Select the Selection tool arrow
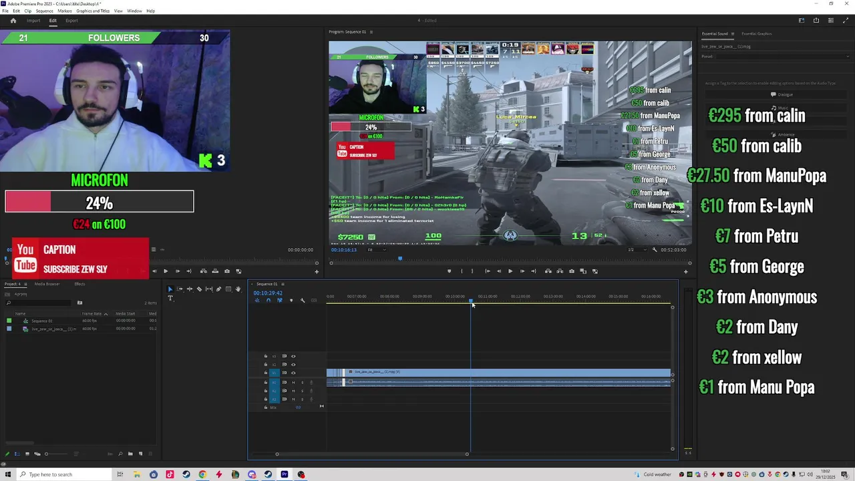This screenshot has height=481, width=855. pos(170,289)
